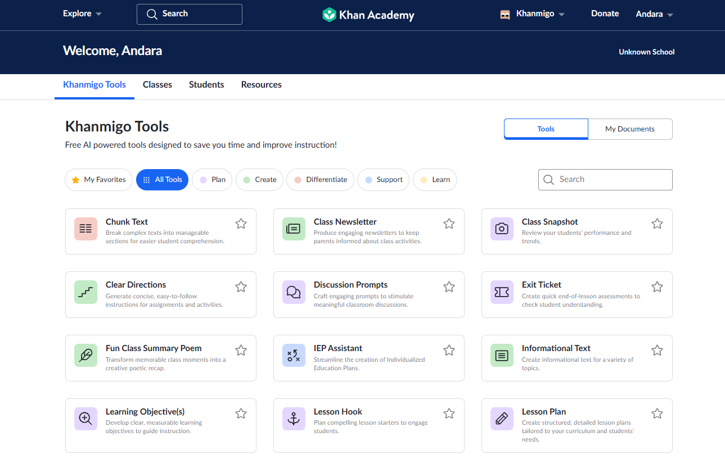Click the IEP Assistant icon

point(294,356)
